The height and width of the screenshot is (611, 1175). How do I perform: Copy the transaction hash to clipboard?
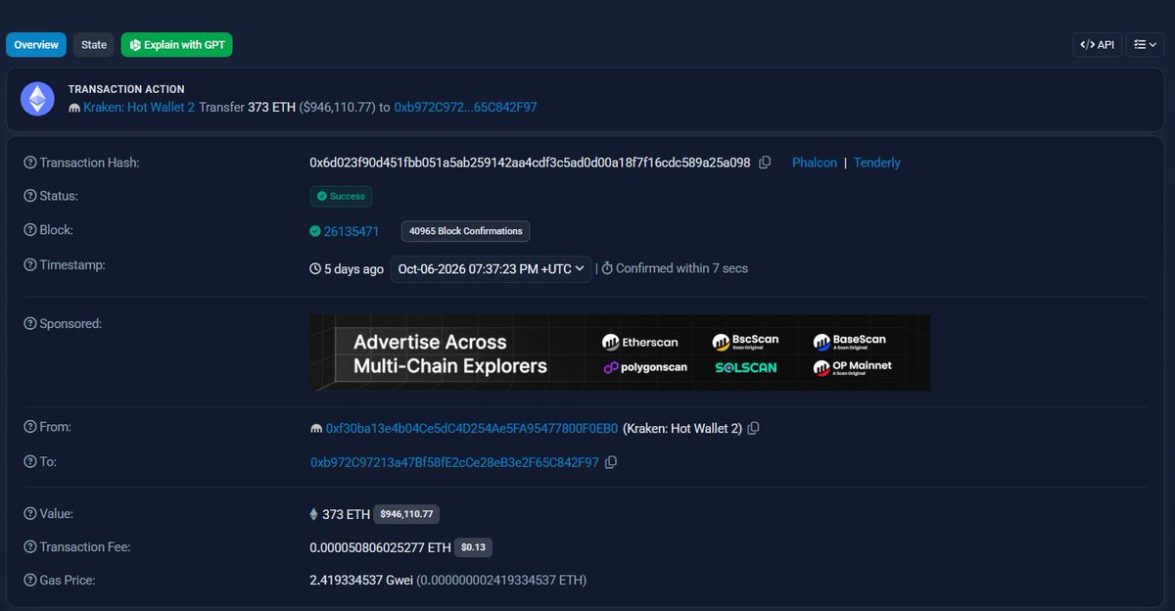766,163
